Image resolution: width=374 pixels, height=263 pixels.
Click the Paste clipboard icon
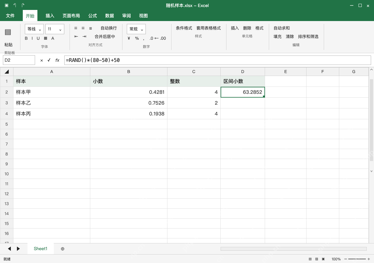point(8,32)
